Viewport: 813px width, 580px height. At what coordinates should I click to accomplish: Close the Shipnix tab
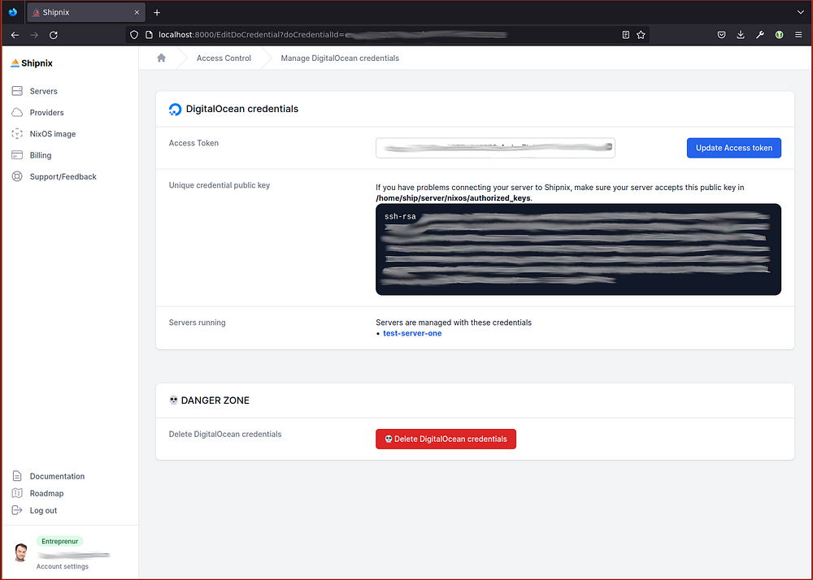pyautogui.click(x=137, y=12)
